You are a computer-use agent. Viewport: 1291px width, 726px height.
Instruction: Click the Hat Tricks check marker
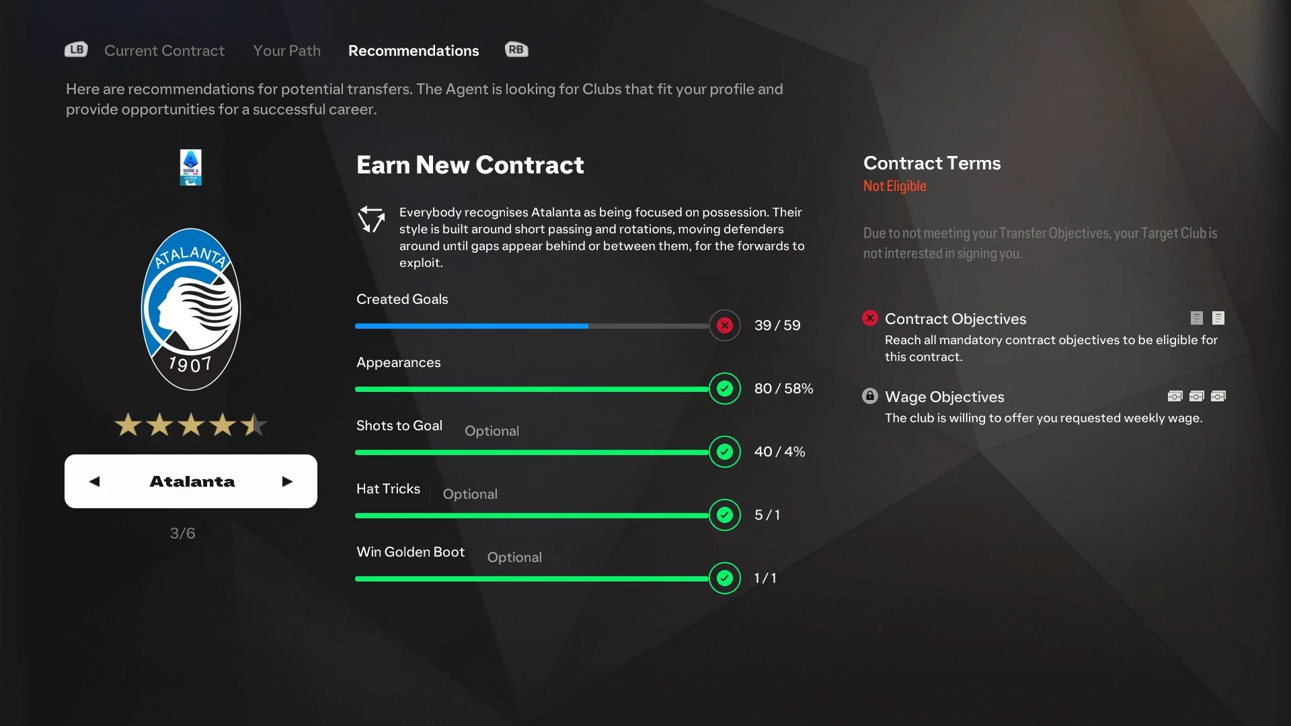click(725, 515)
